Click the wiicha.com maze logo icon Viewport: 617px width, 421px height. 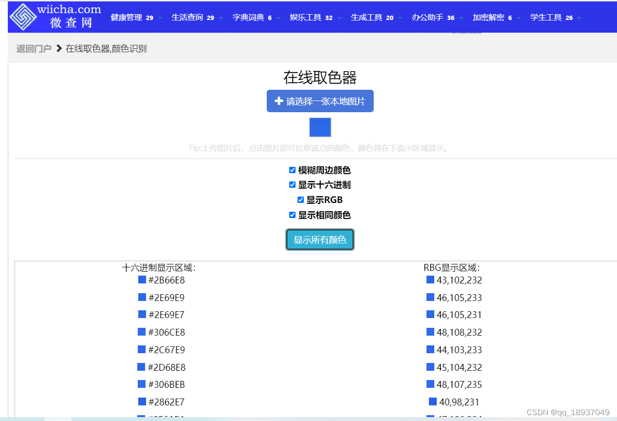pos(22,17)
